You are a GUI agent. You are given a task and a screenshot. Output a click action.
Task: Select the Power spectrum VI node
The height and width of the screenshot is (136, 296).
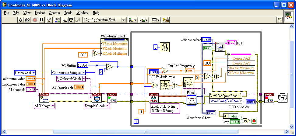point(220,47)
